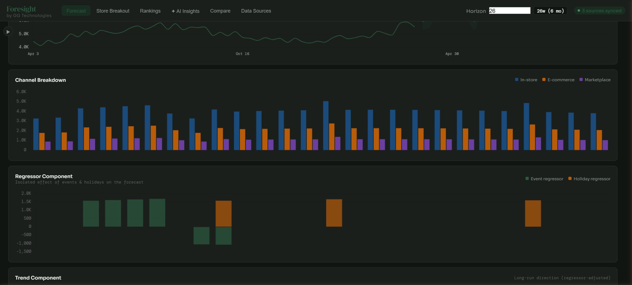Toggle E-commerce series in legend
The height and width of the screenshot is (285, 632).
[558, 80]
